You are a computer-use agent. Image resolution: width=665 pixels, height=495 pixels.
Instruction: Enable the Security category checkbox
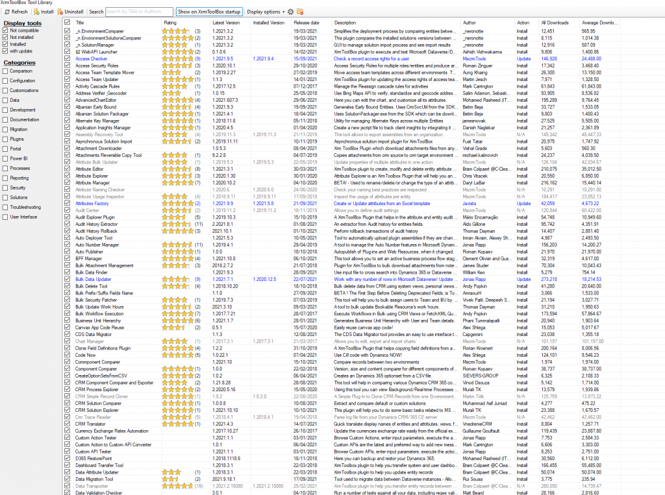5,187
